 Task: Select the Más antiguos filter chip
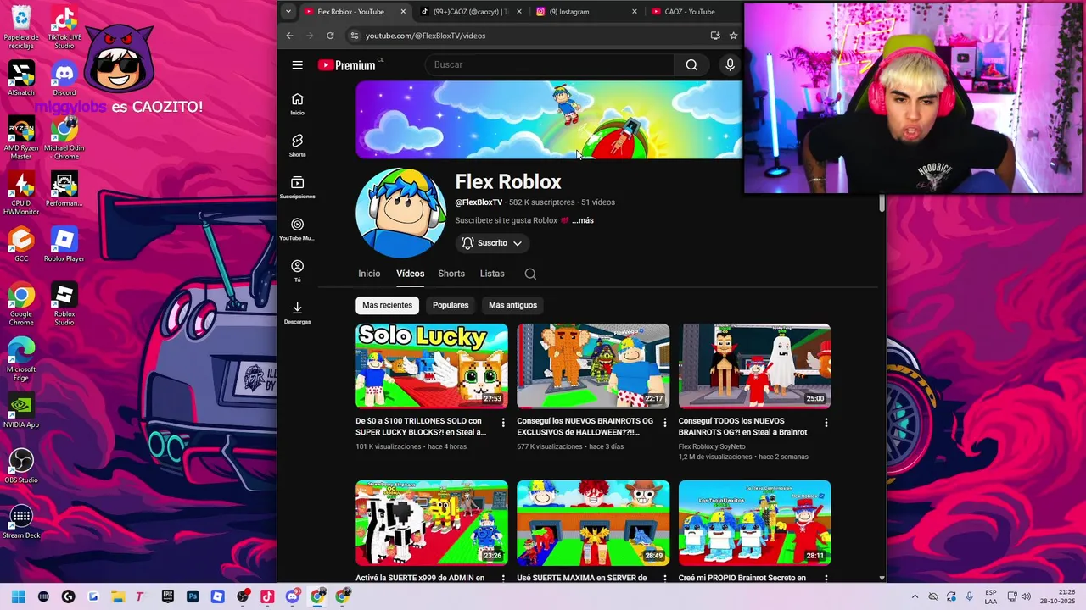(512, 305)
